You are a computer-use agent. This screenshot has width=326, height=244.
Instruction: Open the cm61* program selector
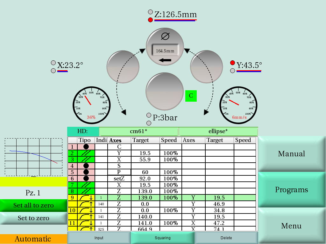click(138, 131)
